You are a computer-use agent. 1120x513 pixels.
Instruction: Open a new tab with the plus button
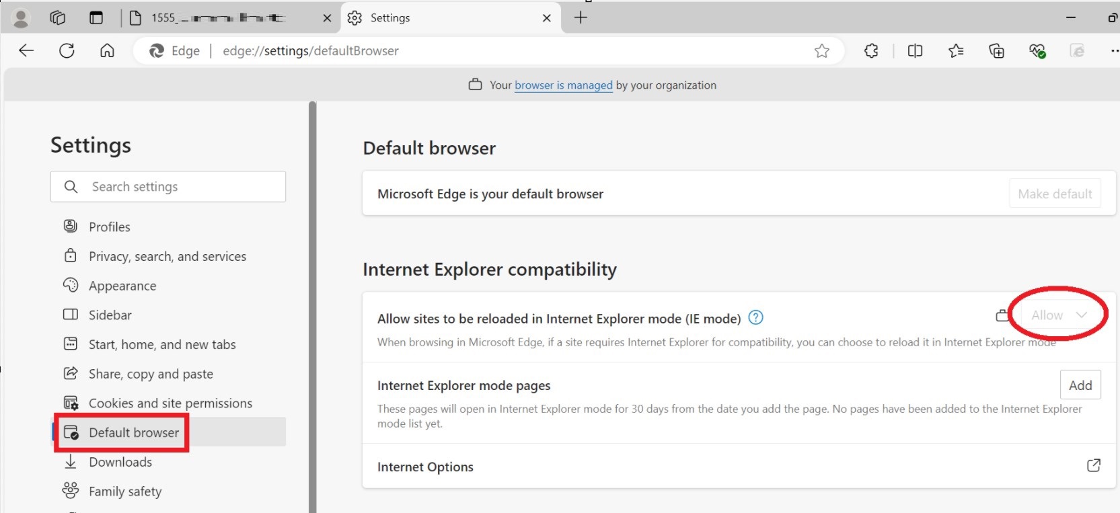581,17
